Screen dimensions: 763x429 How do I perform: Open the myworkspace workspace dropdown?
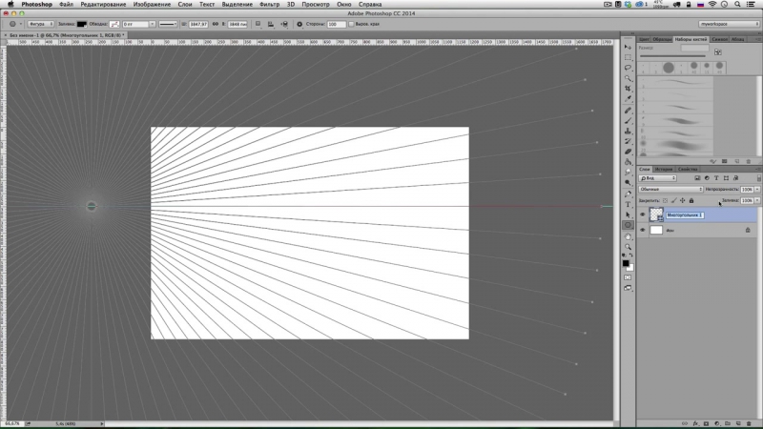729,24
